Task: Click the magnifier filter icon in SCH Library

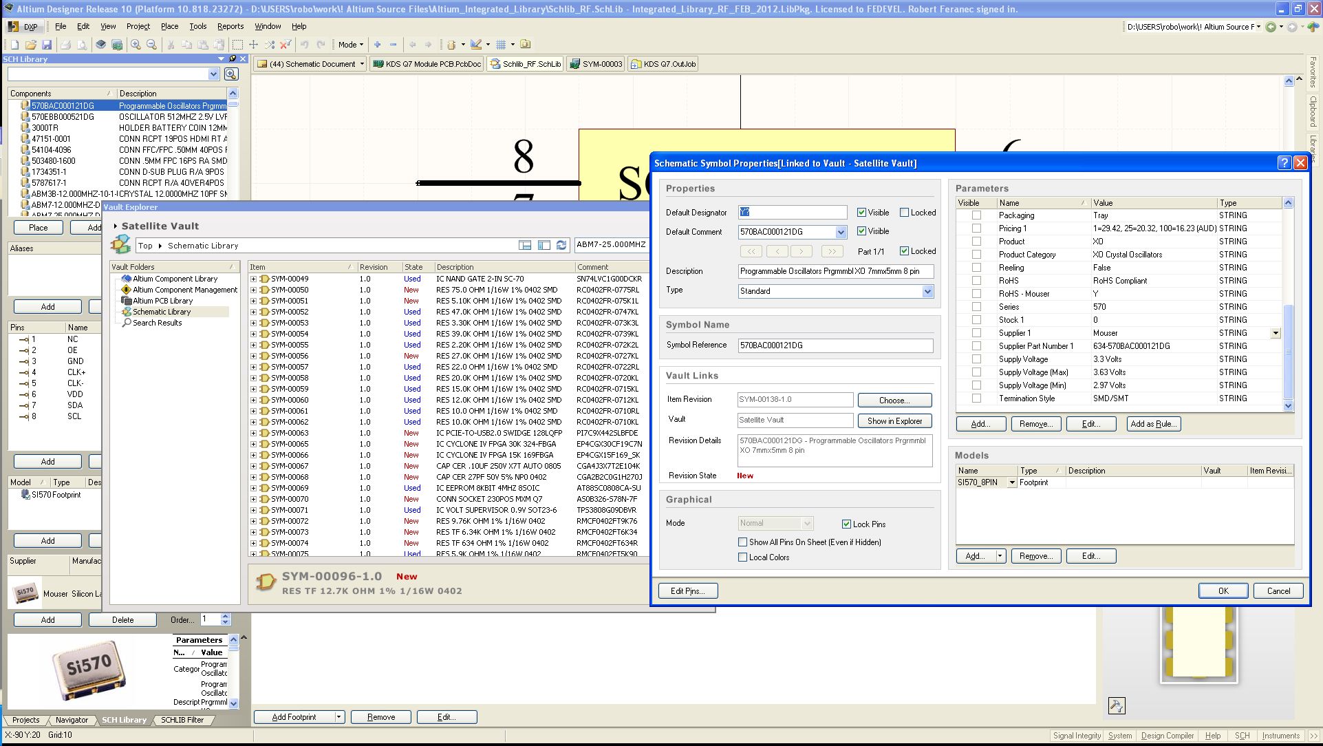Action: (231, 74)
